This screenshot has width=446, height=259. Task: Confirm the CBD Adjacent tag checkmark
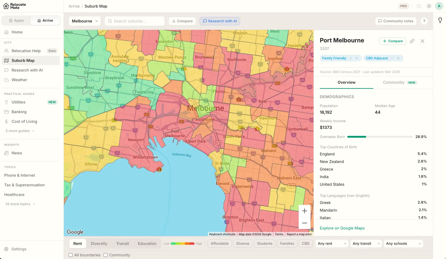(392, 58)
